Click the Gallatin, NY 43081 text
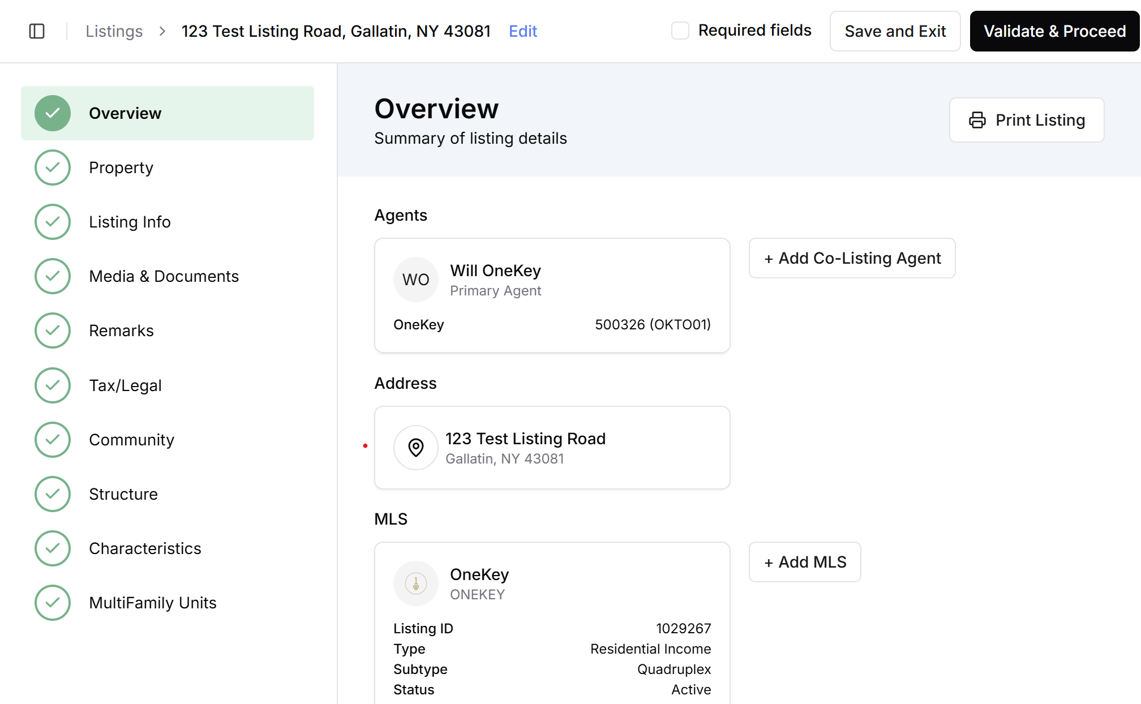This screenshot has height=704, width=1141. pos(505,459)
